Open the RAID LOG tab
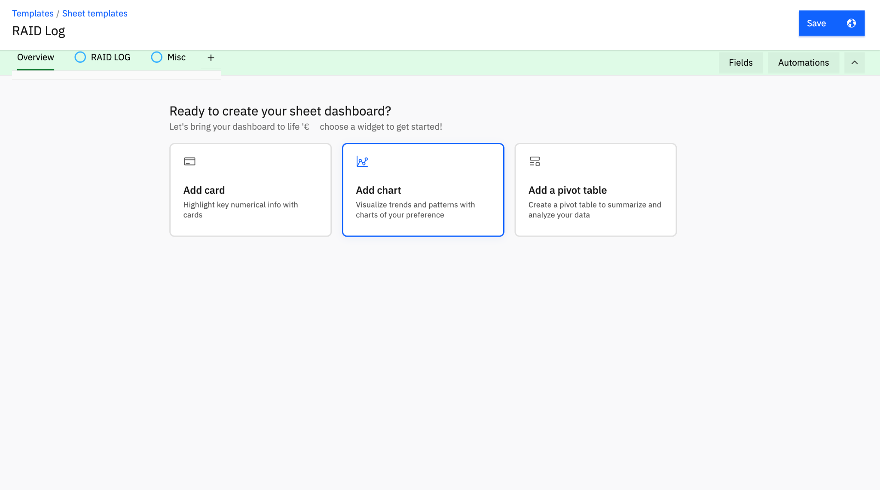This screenshot has width=880, height=490. click(110, 58)
